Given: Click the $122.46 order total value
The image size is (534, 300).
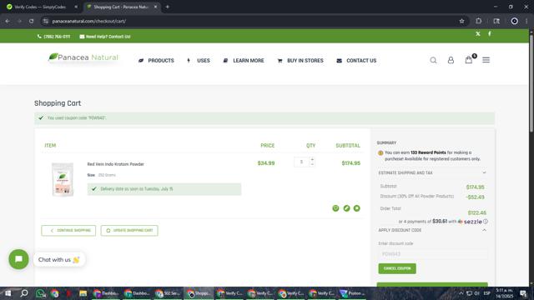Looking at the screenshot, I should 476,213.
